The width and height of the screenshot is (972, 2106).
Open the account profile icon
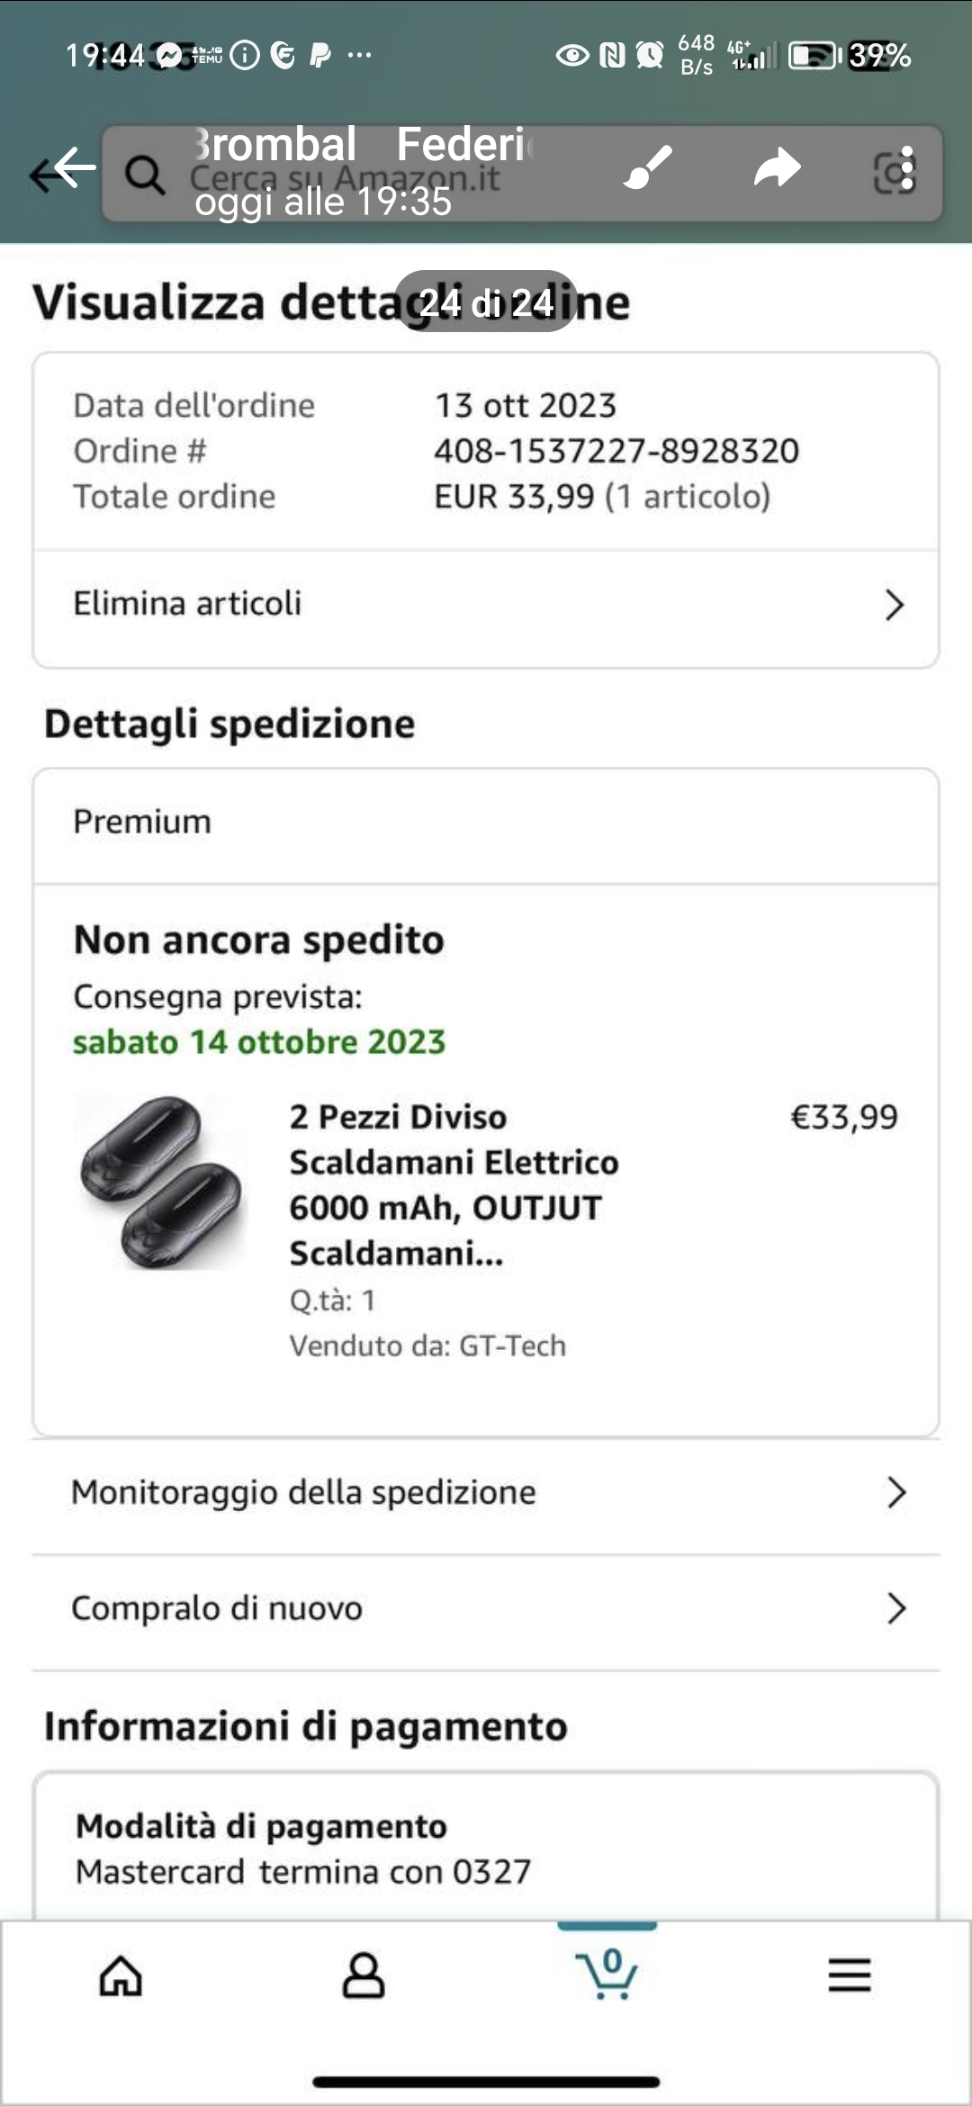pyautogui.click(x=364, y=1976)
